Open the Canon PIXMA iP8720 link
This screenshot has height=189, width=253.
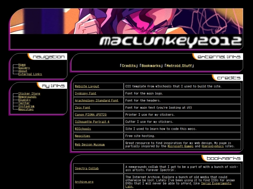[x=91, y=115]
